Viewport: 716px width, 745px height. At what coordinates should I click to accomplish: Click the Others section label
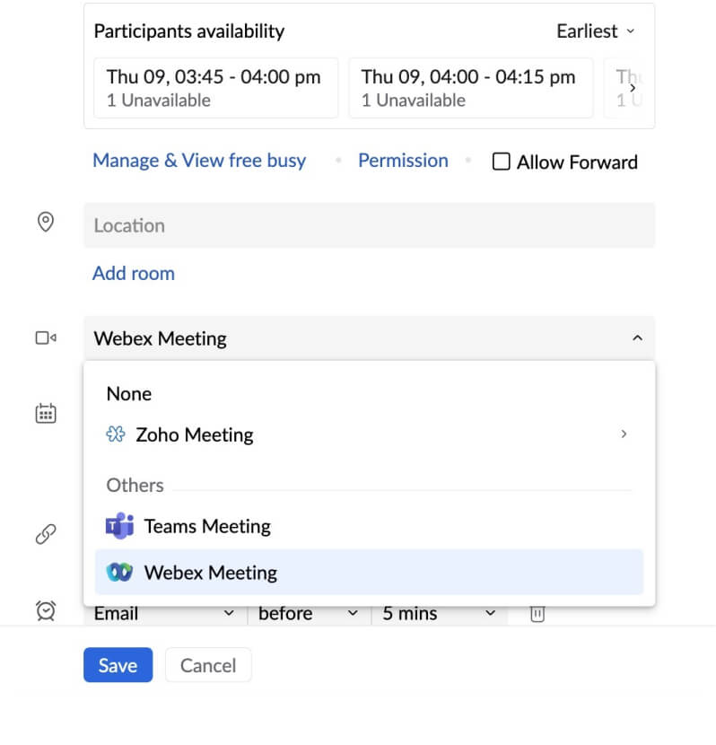(x=135, y=486)
